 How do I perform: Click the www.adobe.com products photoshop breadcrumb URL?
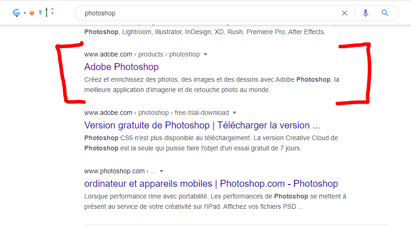(142, 55)
